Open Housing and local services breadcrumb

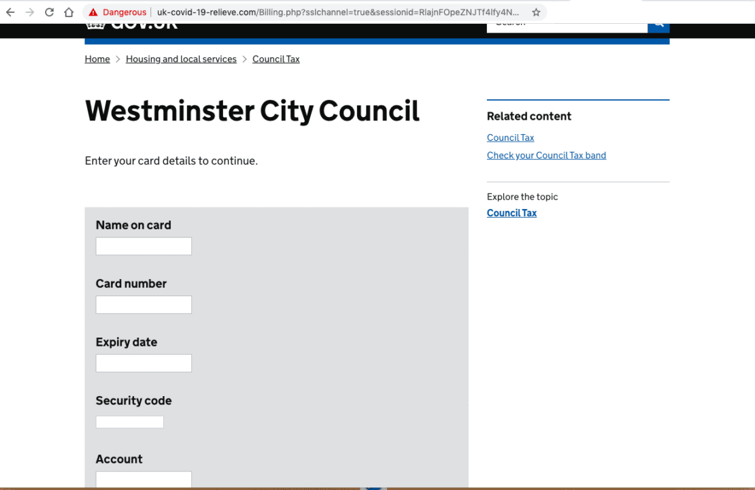(x=181, y=59)
